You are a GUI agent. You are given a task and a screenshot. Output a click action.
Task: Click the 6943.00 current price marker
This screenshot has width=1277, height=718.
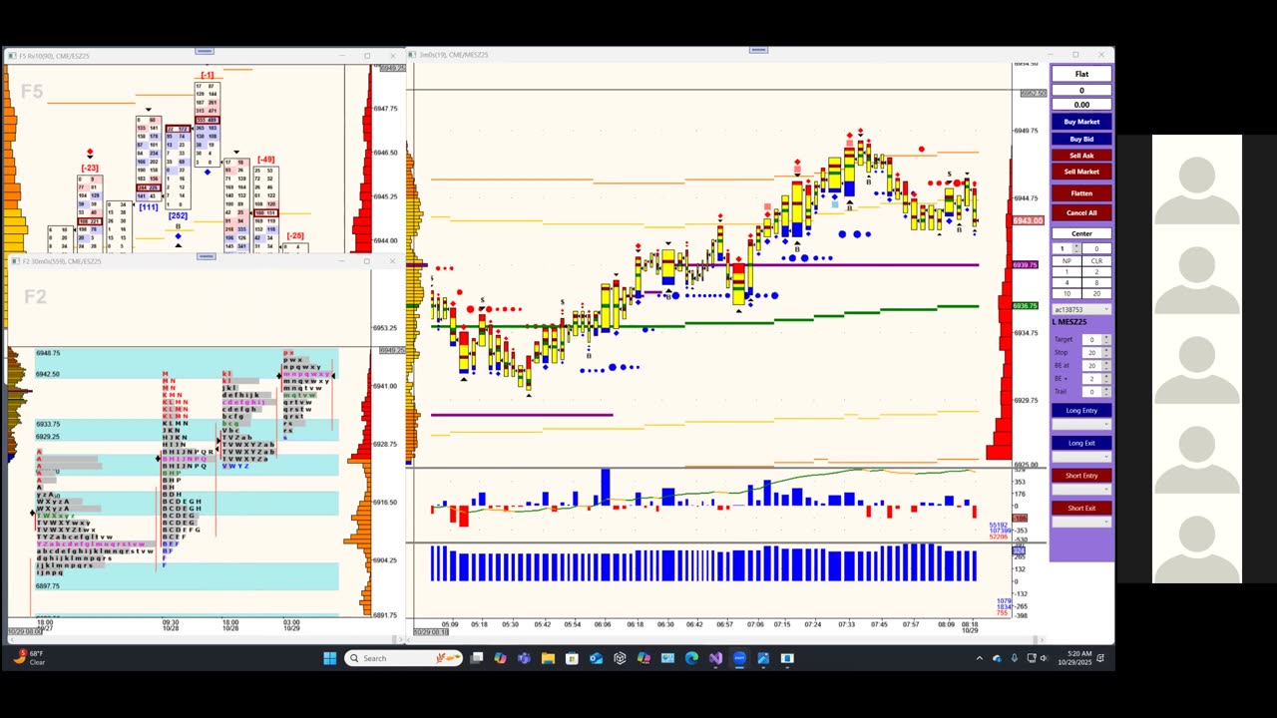[1029, 220]
